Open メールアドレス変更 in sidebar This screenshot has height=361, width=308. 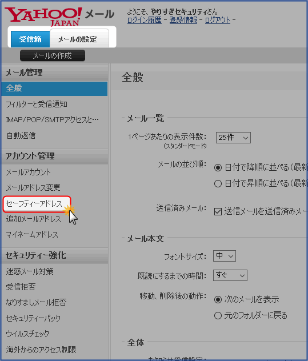tap(33, 187)
